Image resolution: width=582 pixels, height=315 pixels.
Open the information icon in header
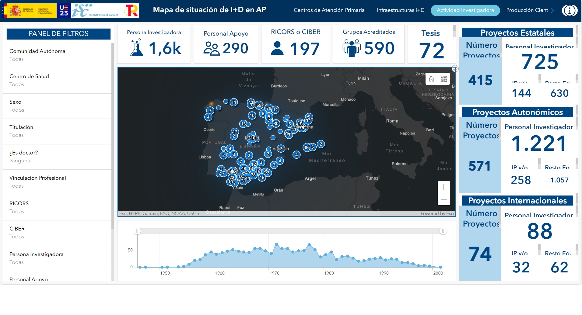tap(569, 11)
